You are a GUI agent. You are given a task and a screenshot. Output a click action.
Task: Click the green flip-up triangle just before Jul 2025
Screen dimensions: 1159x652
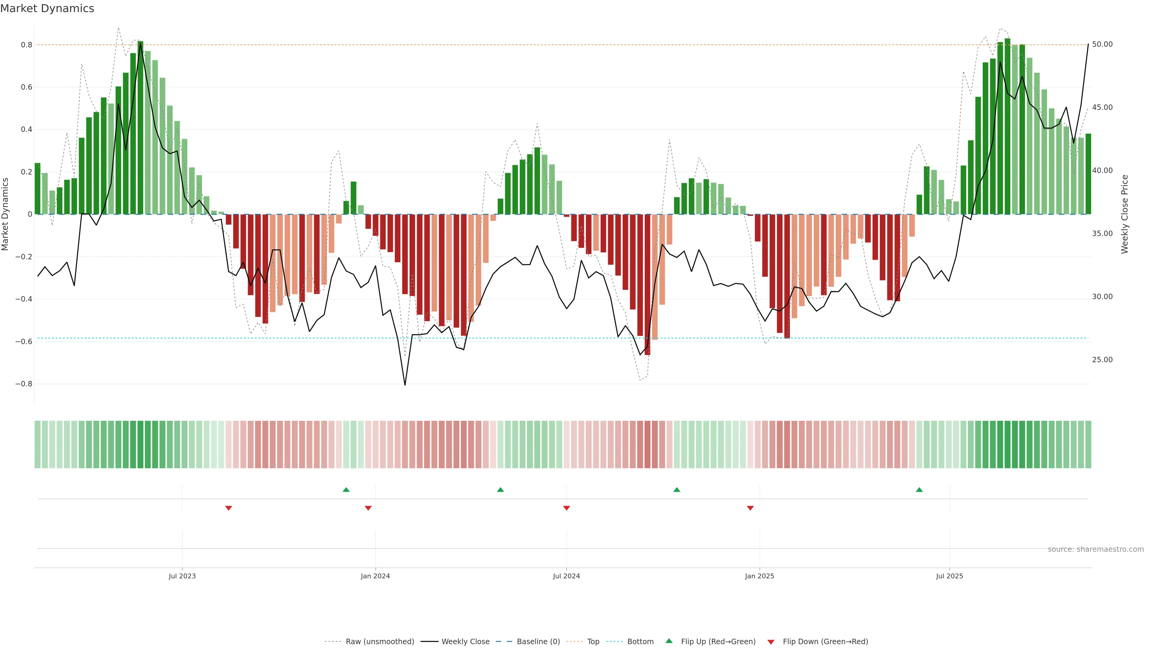919,490
